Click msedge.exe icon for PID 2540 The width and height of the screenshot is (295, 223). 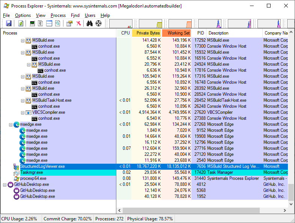[23, 161]
